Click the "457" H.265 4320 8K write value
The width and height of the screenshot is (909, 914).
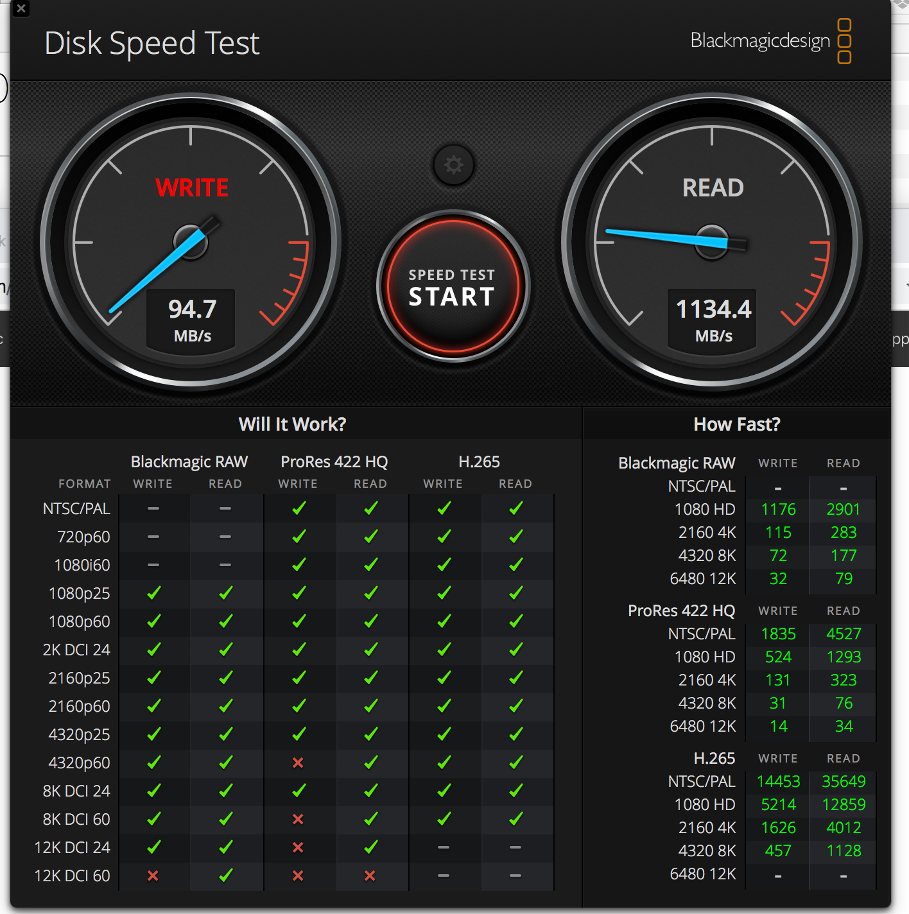point(778,851)
